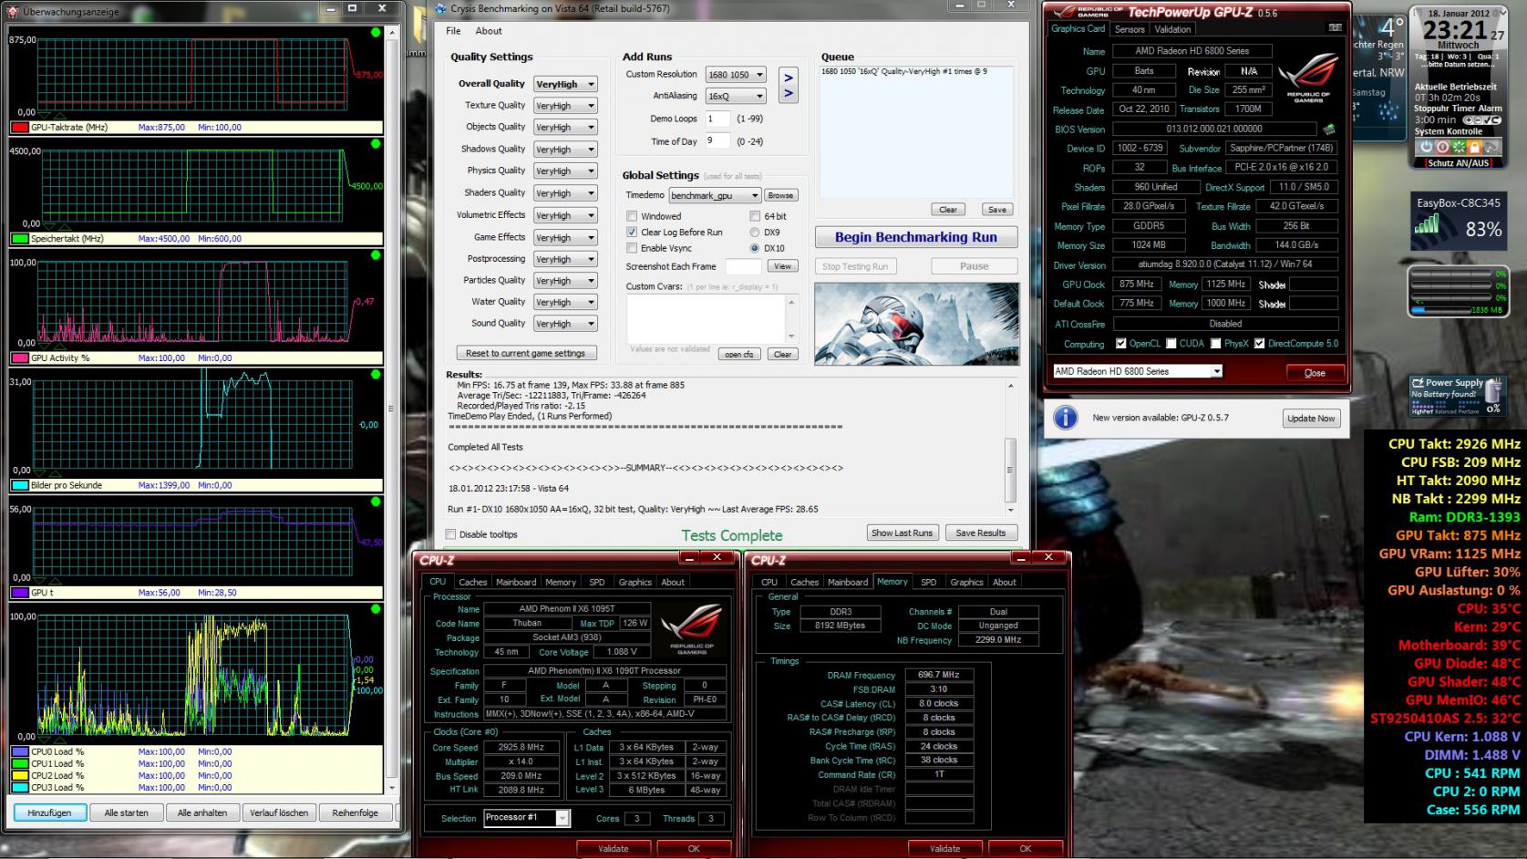Open the CPU-Z Processor #1 selection dropdown
Image resolution: width=1527 pixels, height=859 pixels.
tap(526, 818)
